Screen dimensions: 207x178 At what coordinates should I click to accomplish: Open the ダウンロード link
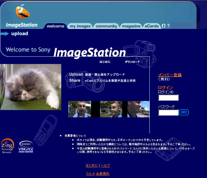pos(132,62)
